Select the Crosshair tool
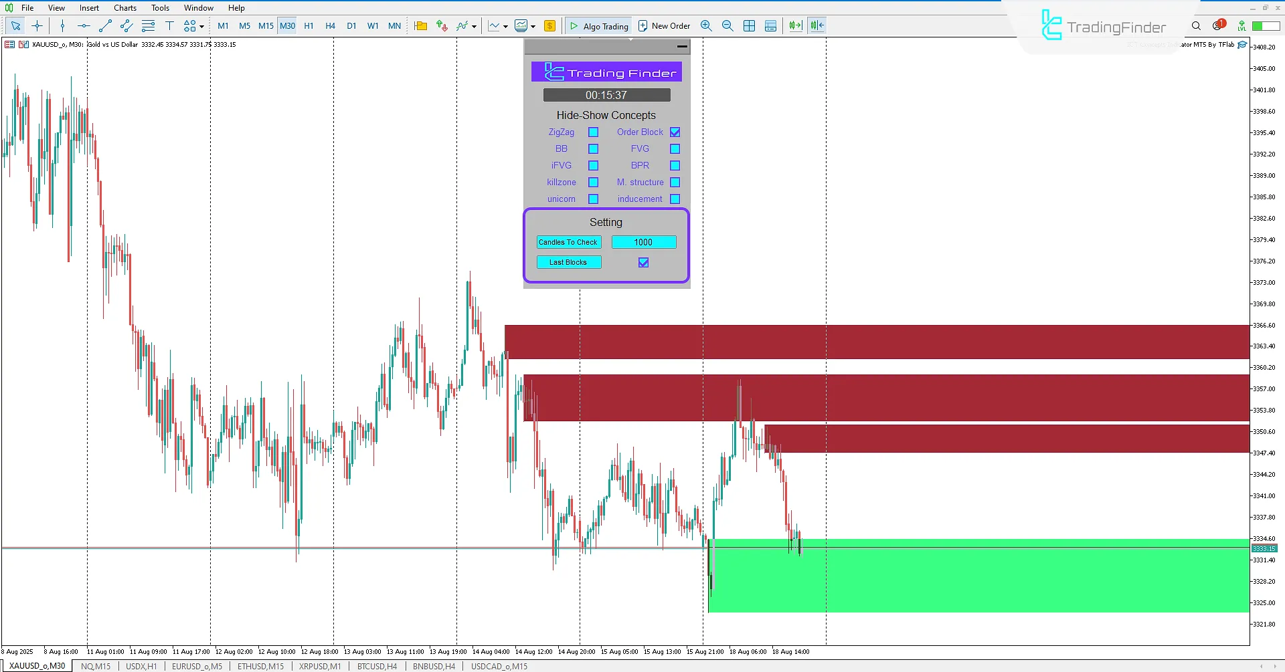Image resolution: width=1285 pixels, height=672 pixels. [x=37, y=25]
